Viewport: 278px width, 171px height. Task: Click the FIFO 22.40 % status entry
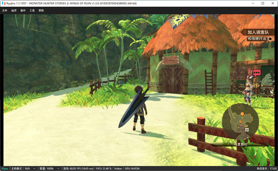tap(104, 169)
